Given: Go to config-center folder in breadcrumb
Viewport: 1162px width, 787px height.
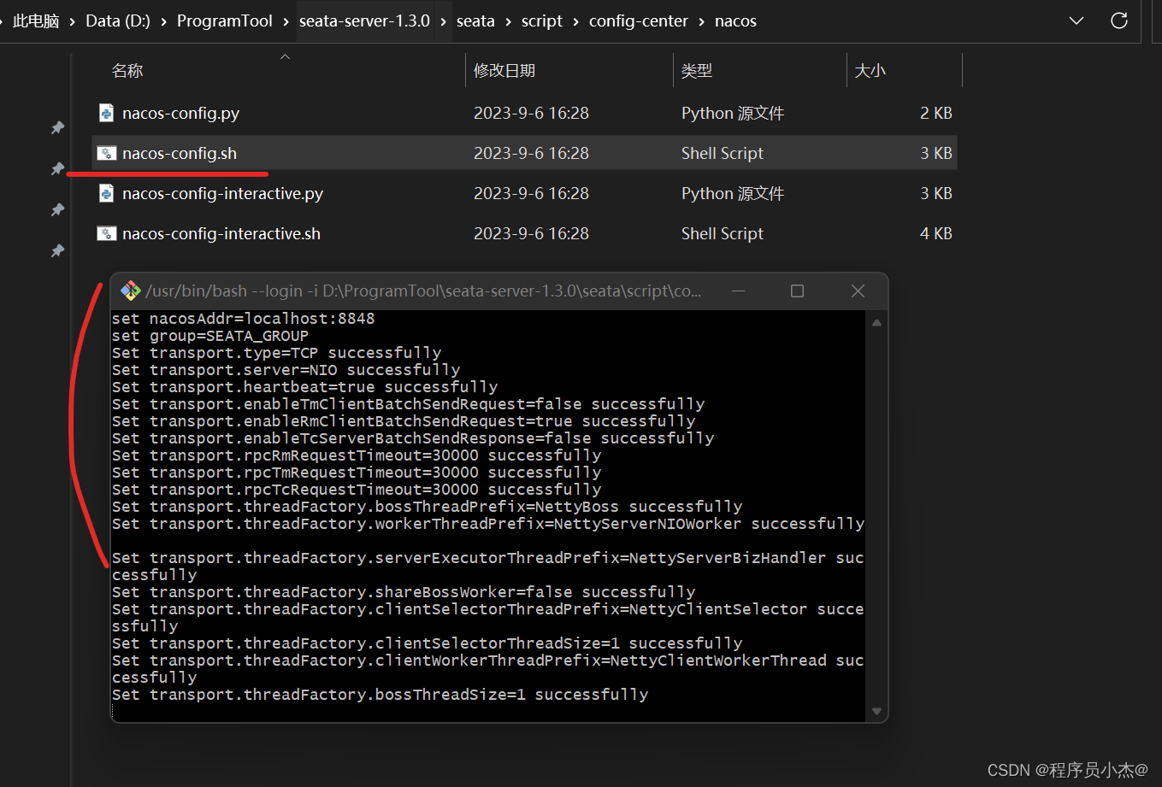Looking at the screenshot, I should 639,21.
